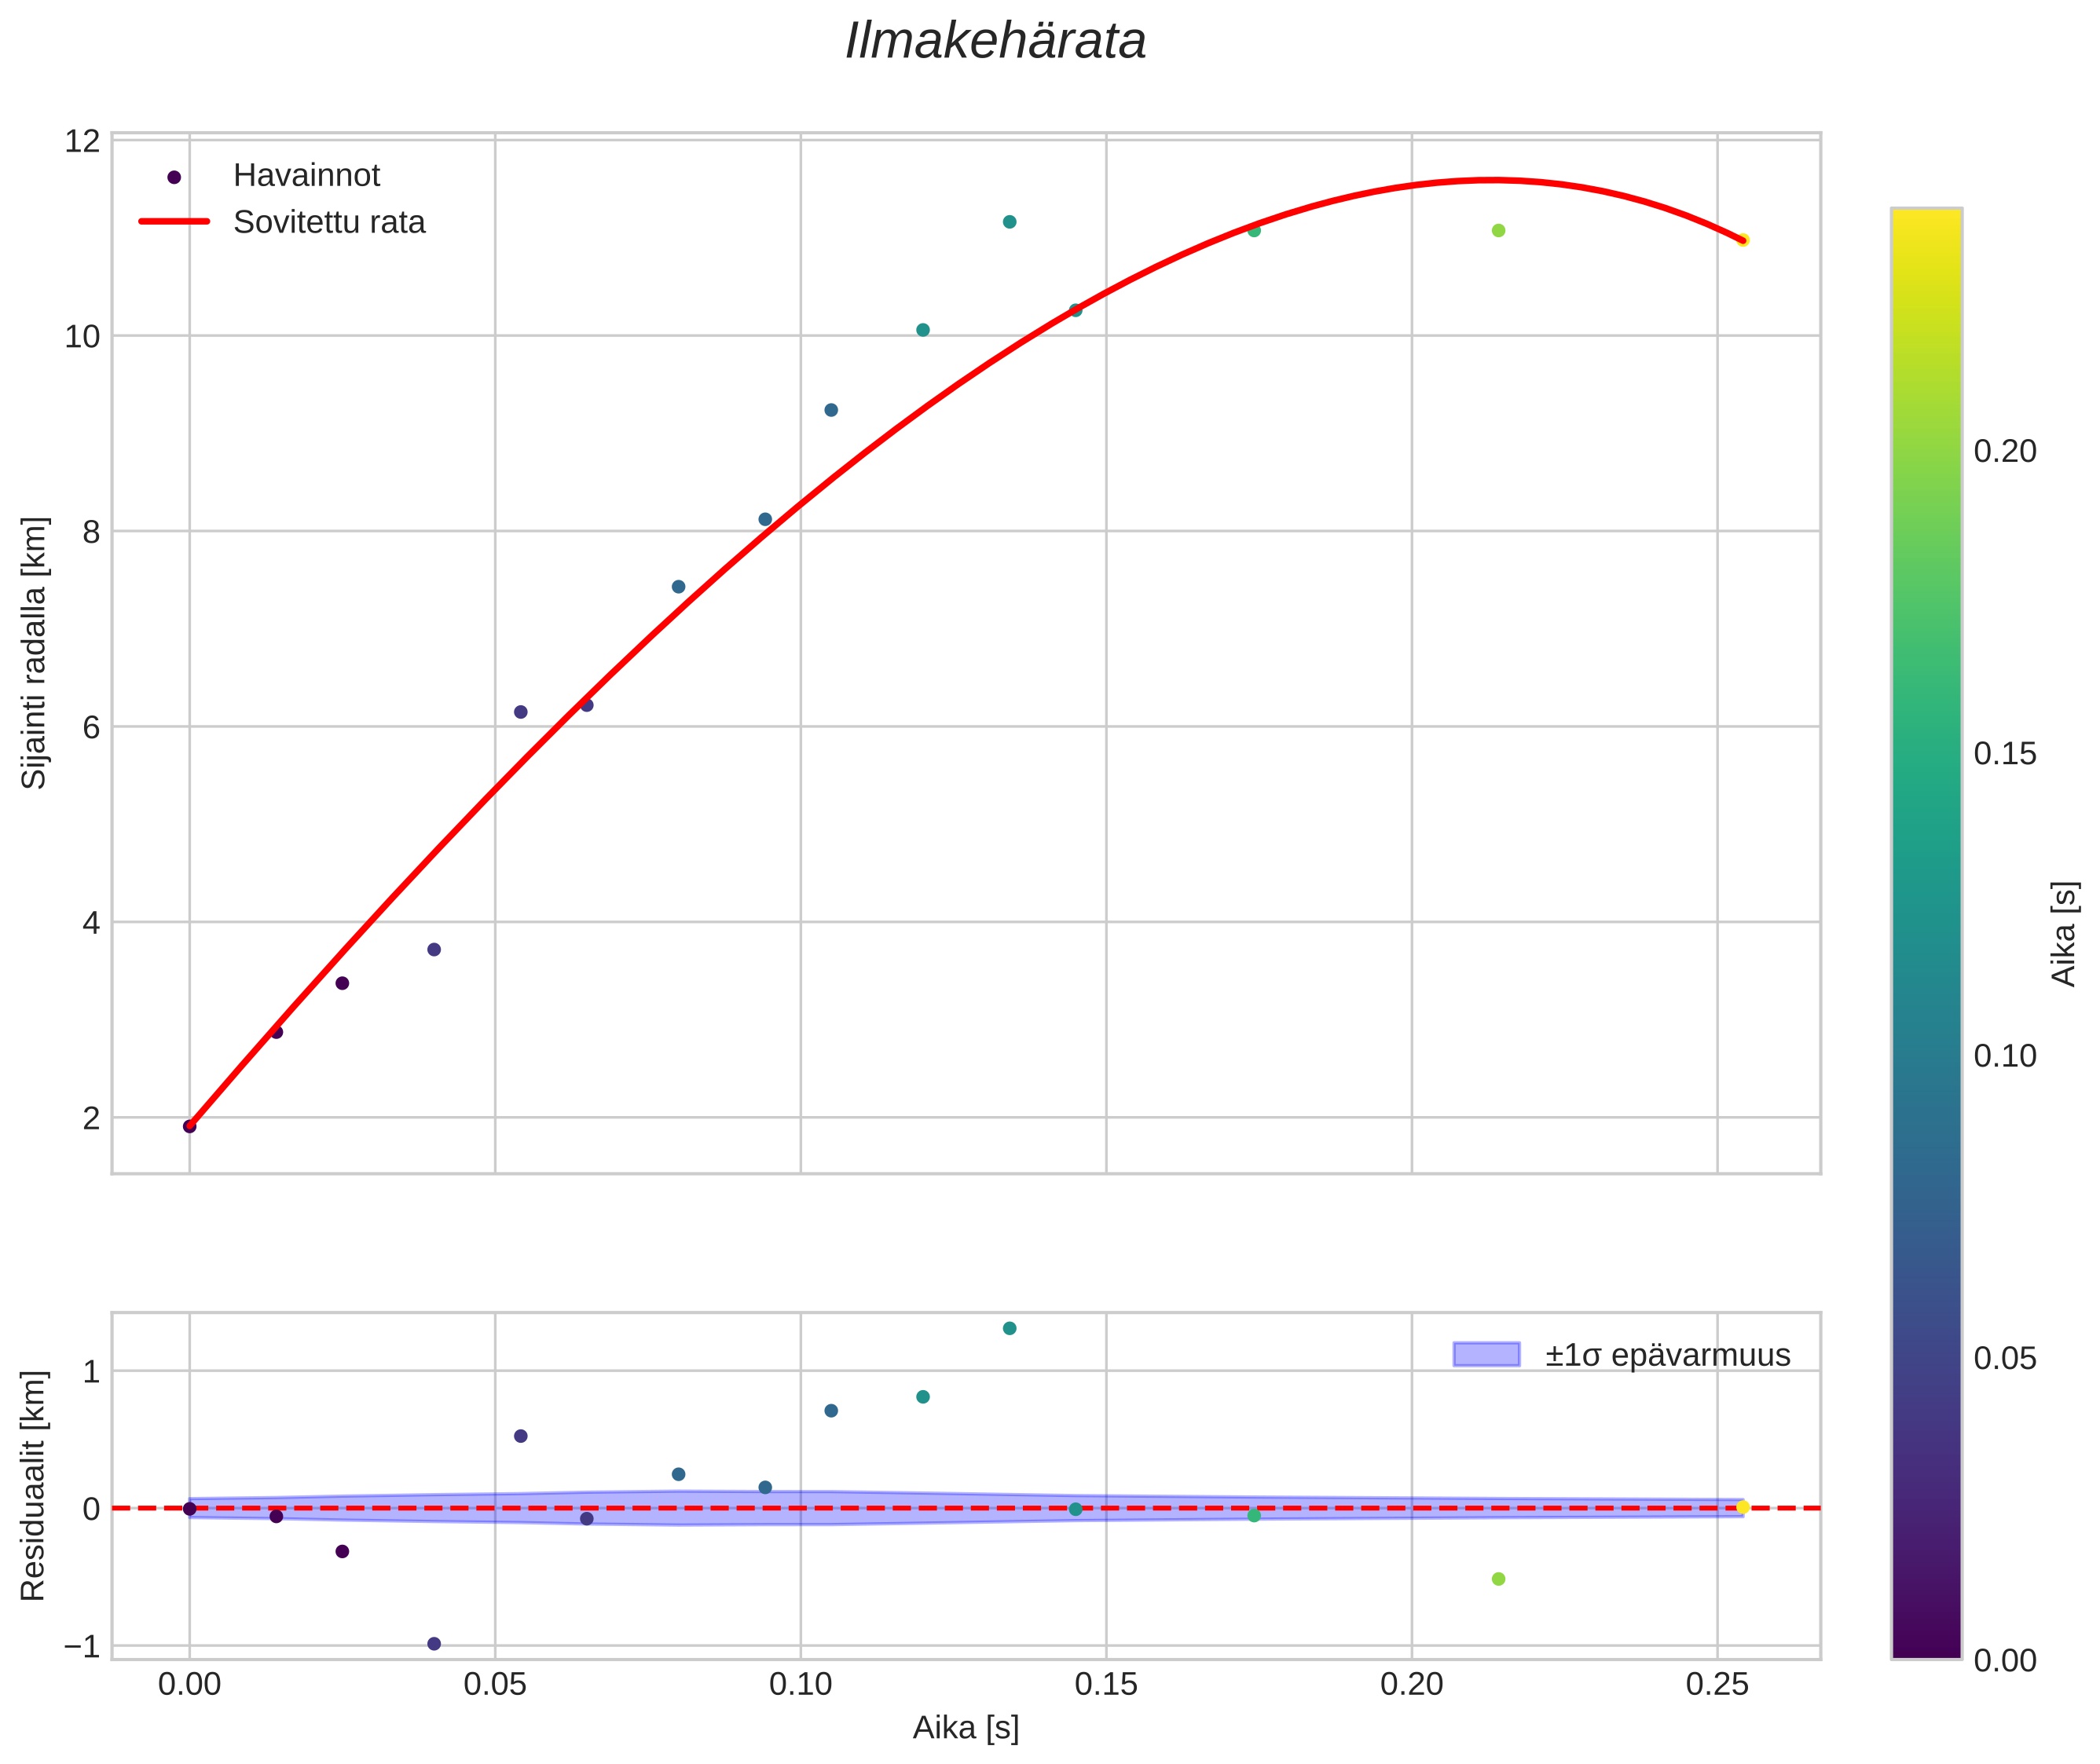Click the bottom Aika [s] x-axis label
Image resolution: width=2100 pixels, height=1764 pixels.
[966, 1727]
